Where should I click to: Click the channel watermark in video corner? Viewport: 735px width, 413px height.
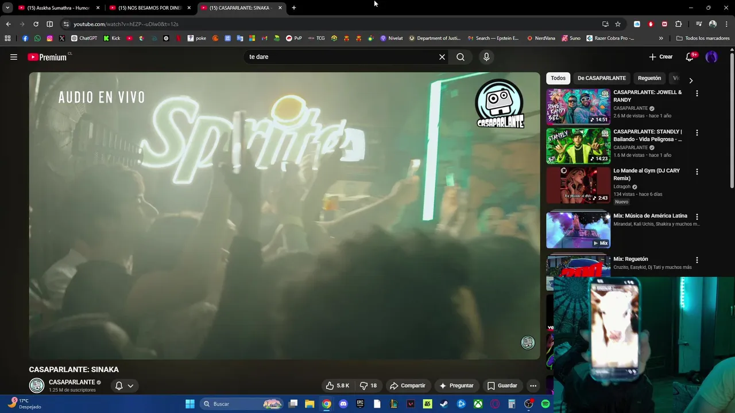click(x=528, y=342)
